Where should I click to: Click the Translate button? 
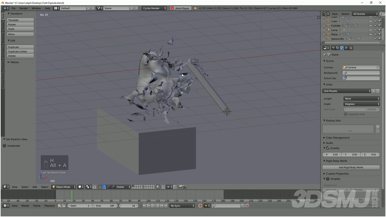20,20
